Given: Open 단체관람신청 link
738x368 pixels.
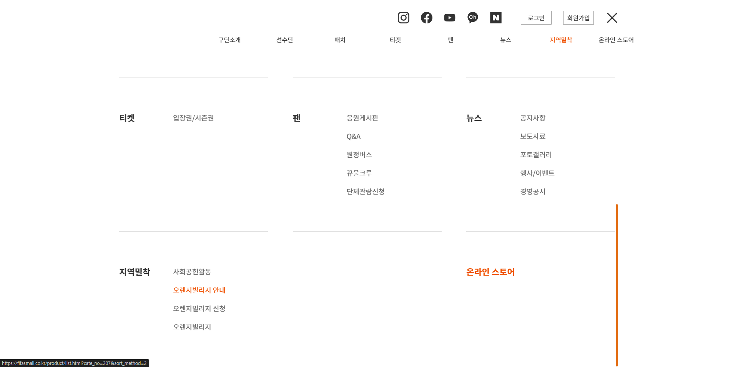Looking at the screenshot, I should click(x=365, y=191).
